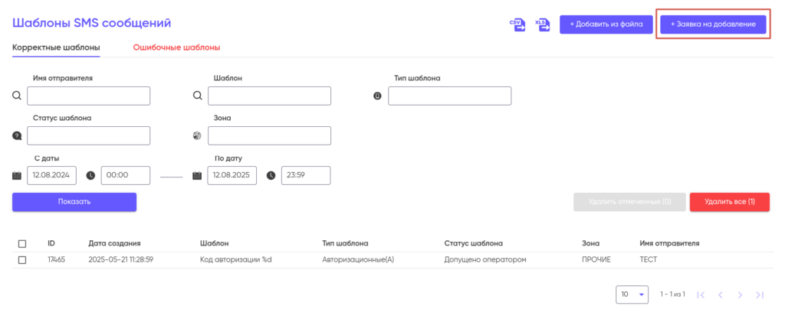Open the Тип шаблона selection field
Screen dimensions: 785x322
click(x=449, y=96)
